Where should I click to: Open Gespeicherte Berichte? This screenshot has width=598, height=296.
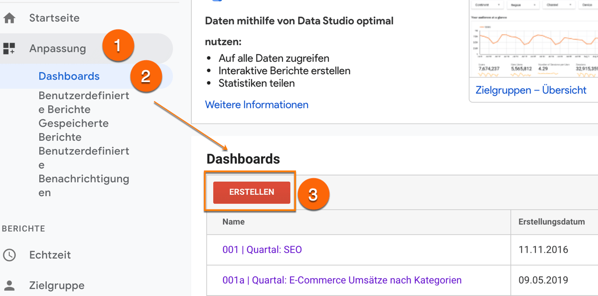click(73, 130)
